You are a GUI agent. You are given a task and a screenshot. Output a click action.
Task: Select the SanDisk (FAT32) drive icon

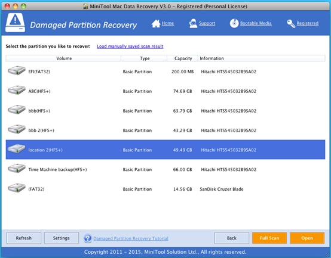[x=17, y=188]
